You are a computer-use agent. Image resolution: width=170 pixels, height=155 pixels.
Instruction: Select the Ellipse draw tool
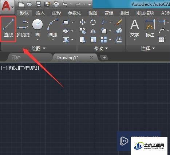(x=66, y=31)
